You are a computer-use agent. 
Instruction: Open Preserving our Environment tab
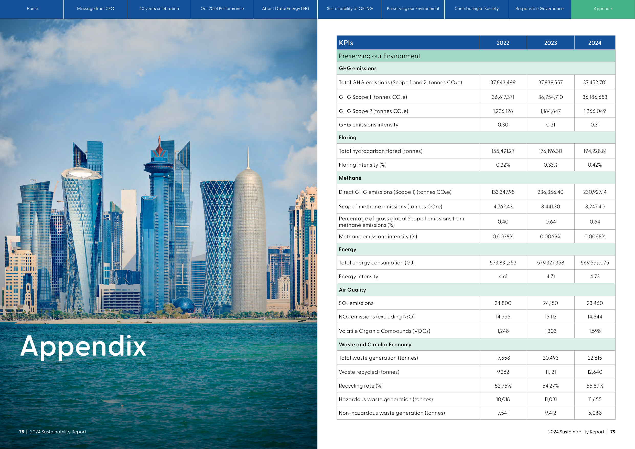413,9
